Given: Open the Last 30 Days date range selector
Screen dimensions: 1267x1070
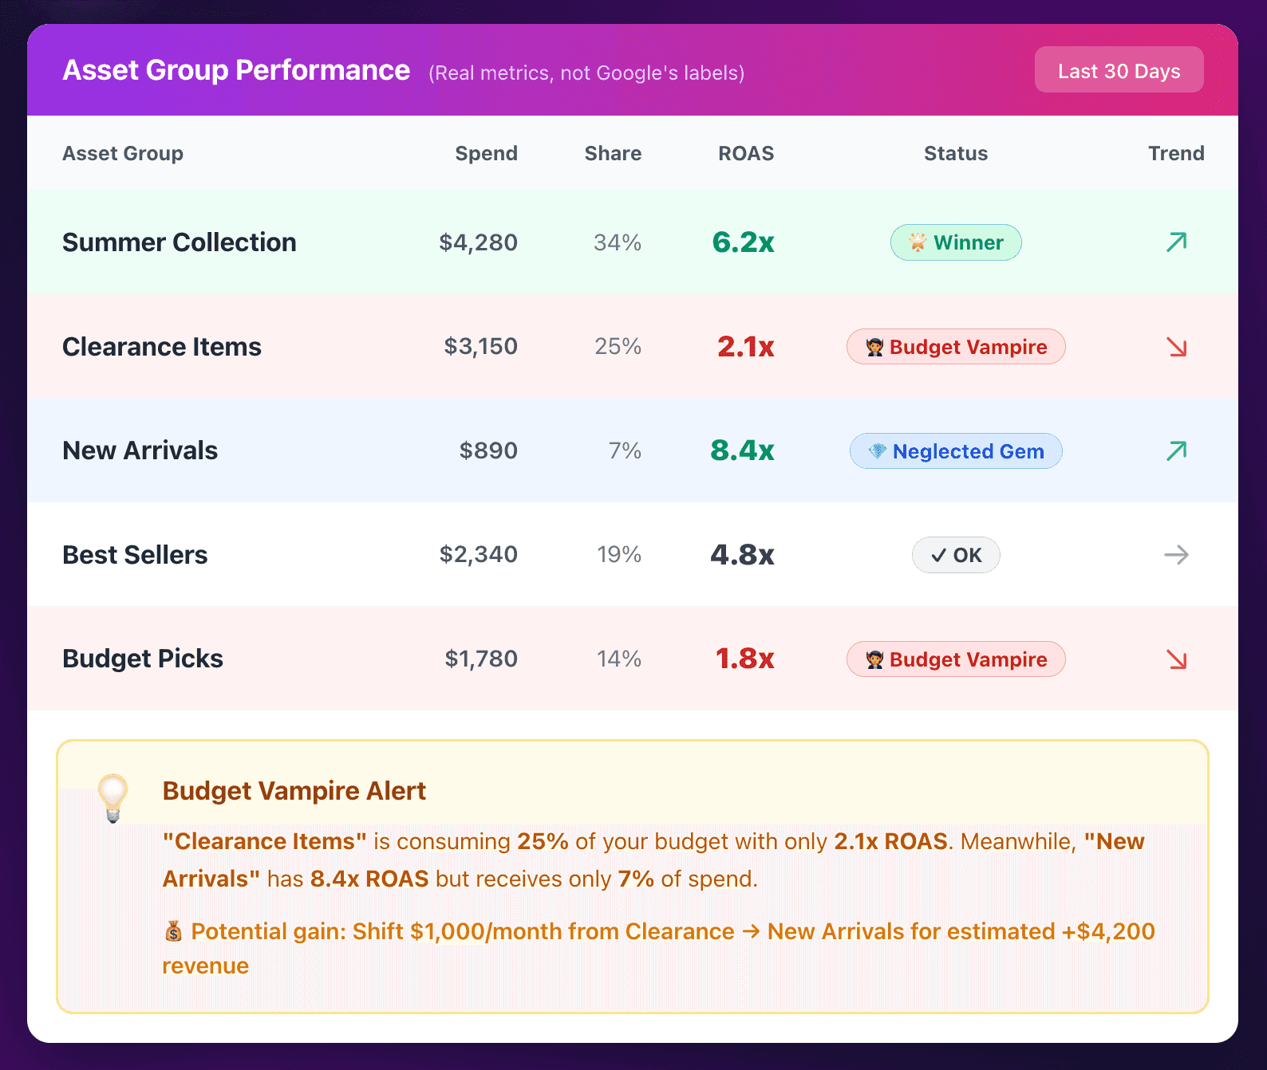Looking at the screenshot, I should 1119,70.
